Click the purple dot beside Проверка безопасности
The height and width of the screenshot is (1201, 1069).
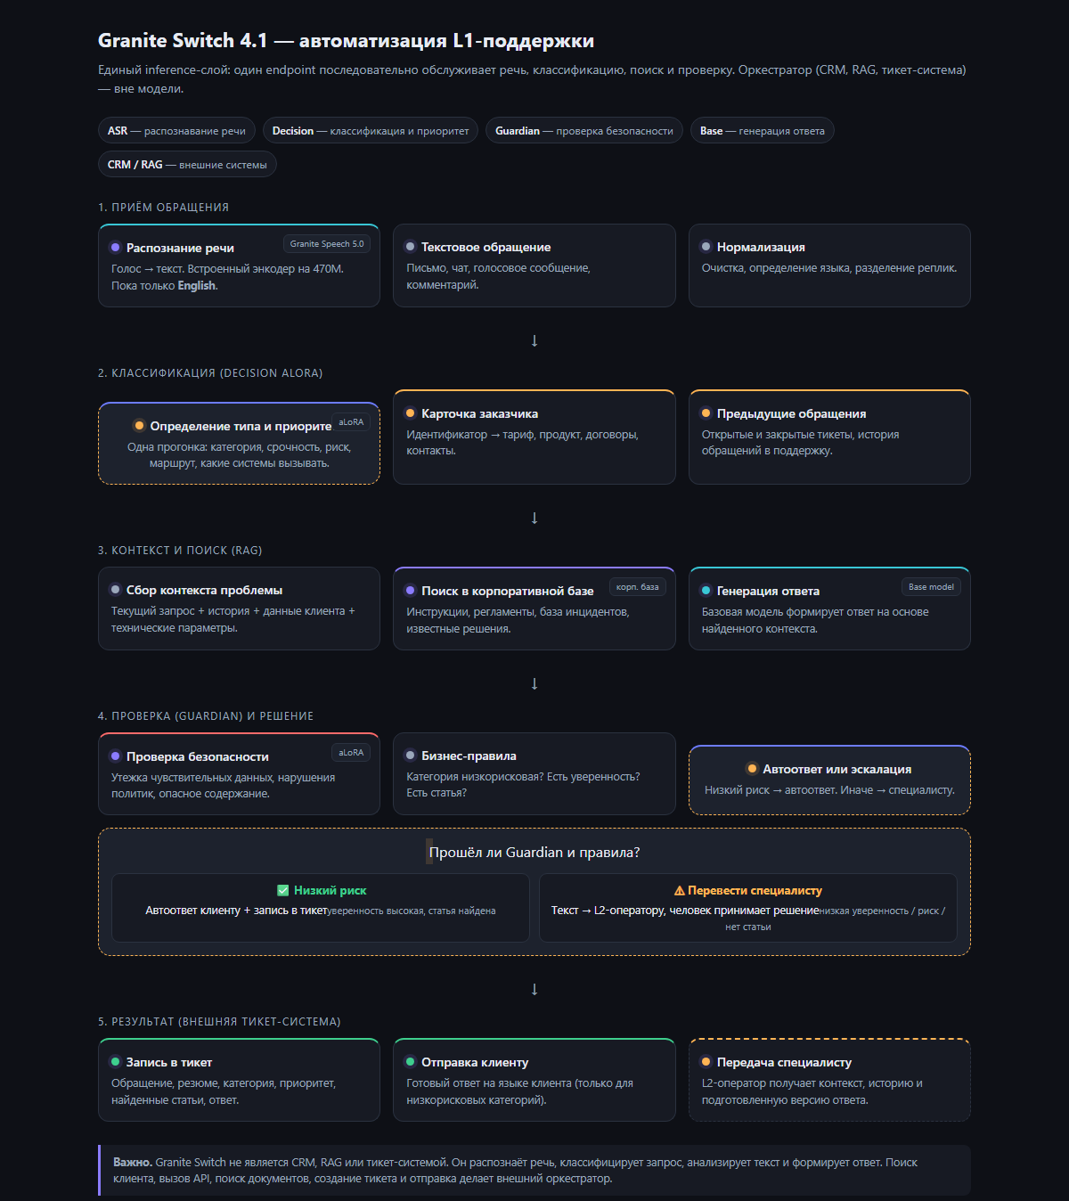pos(115,756)
